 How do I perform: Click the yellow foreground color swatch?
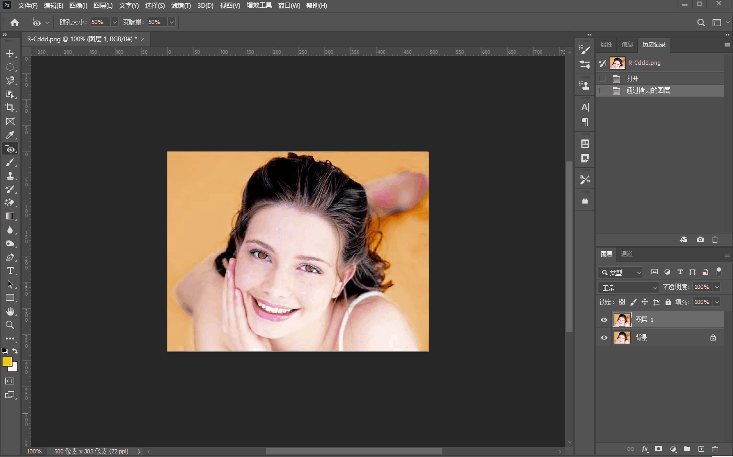pyautogui.click(x=7, y=361)
